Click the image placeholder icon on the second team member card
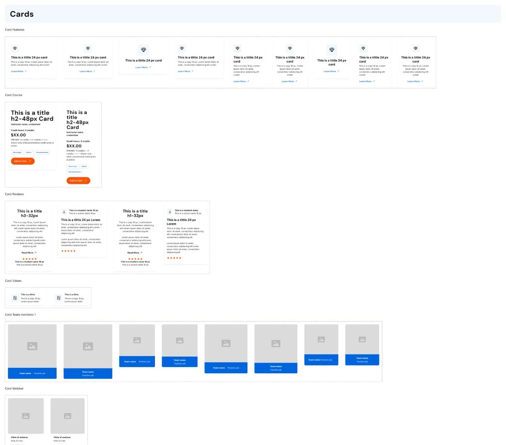 point(88,346)
